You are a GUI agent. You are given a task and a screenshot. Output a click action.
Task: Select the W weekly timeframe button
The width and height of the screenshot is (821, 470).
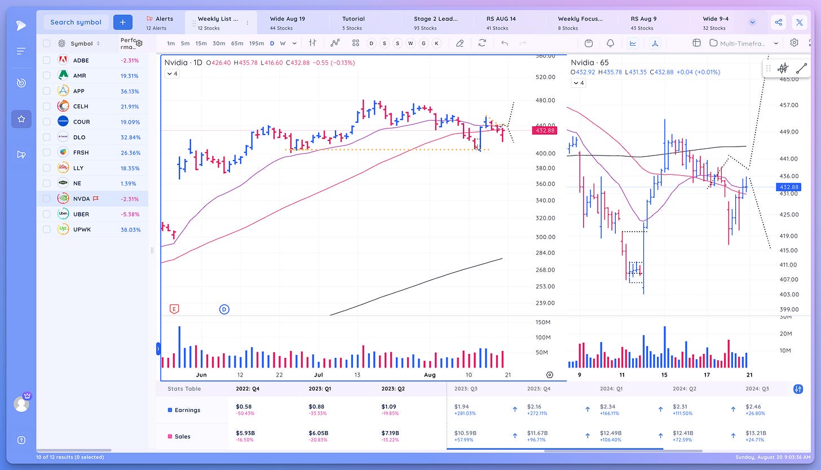tap(283, 43)
